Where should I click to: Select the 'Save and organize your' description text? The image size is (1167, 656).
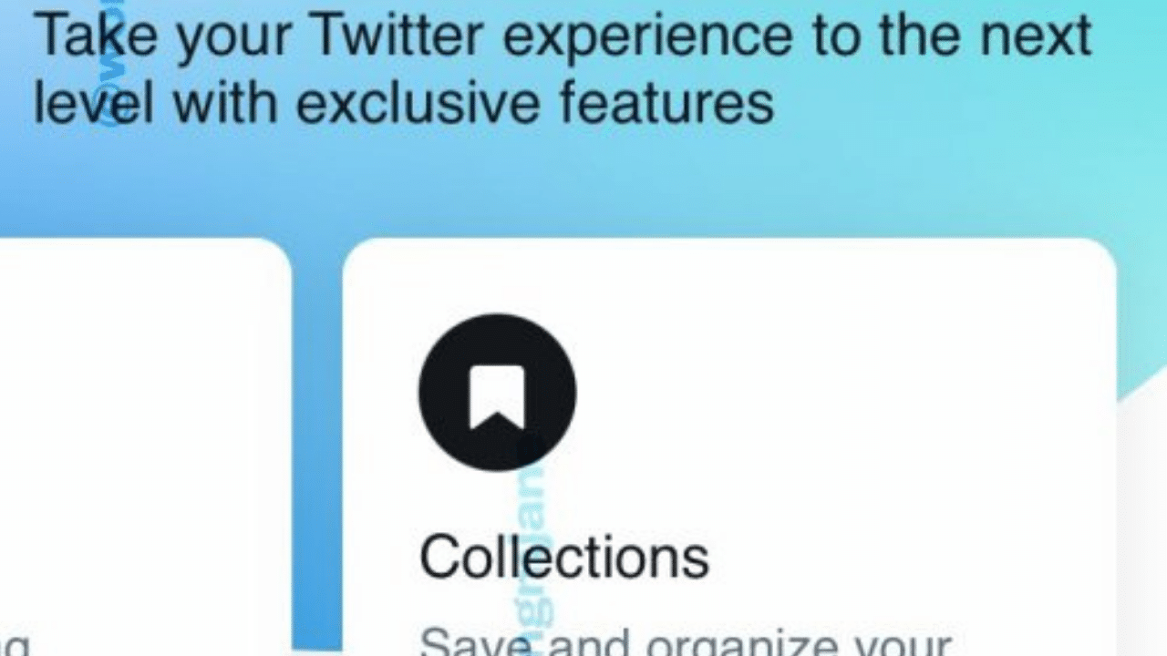(686, 641)
